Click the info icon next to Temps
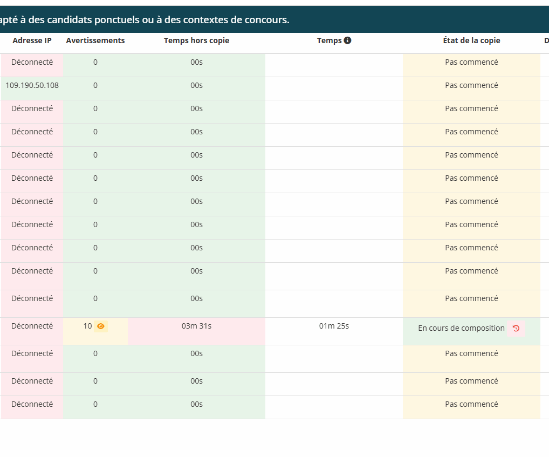Screen dimensions: 549x457 tap(347, 40)
